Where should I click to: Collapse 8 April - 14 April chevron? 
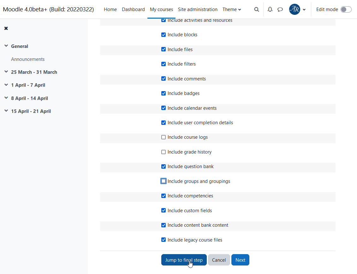click(x=6, y=98)
